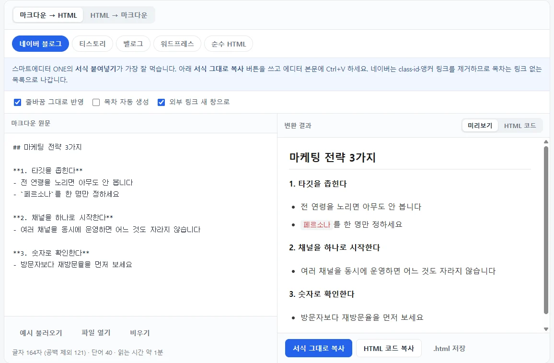Click source line **2. 채널을 하나로 시작한다**
554x363 pixels.
(x=63, y=217)
